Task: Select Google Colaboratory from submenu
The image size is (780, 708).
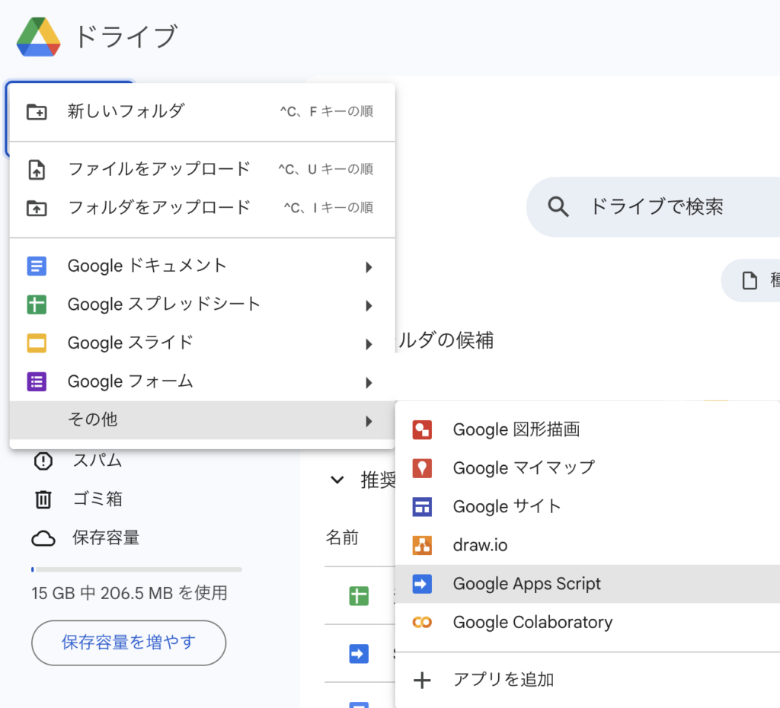Action: pos(587,623)
